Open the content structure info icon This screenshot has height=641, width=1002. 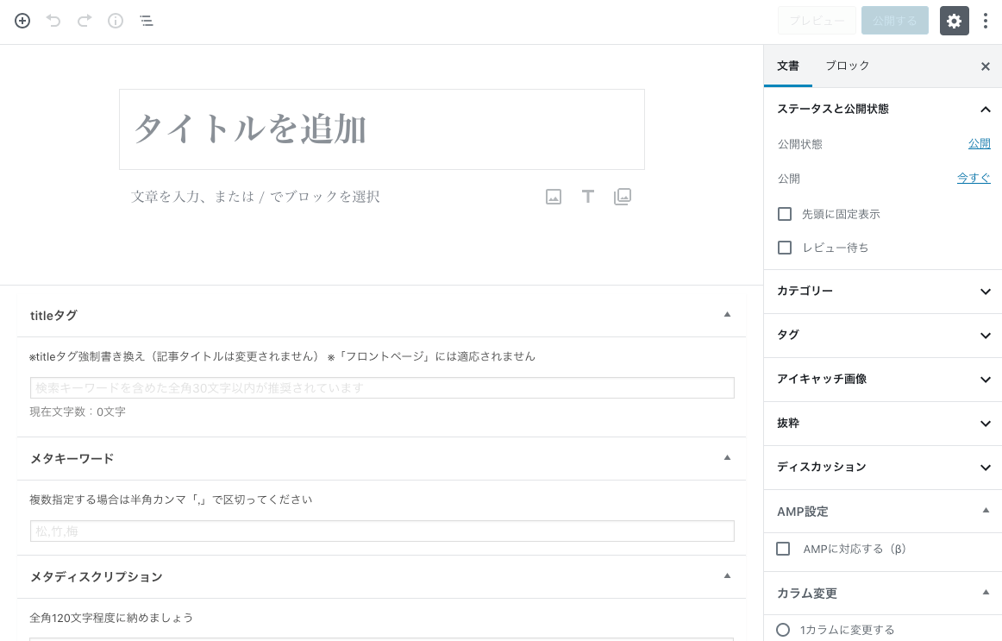click(x=115, y=21)
